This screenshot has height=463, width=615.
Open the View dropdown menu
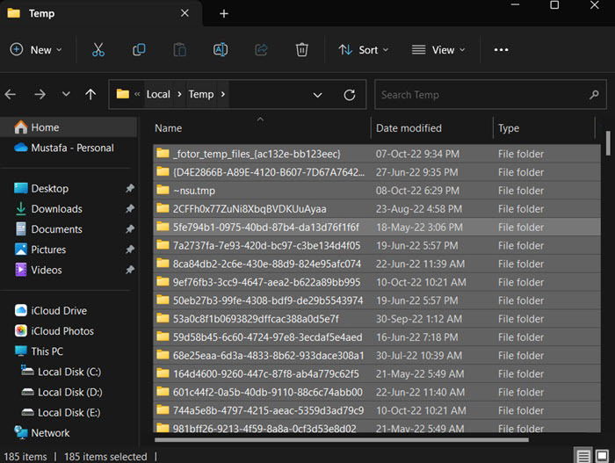coord(438,50)
